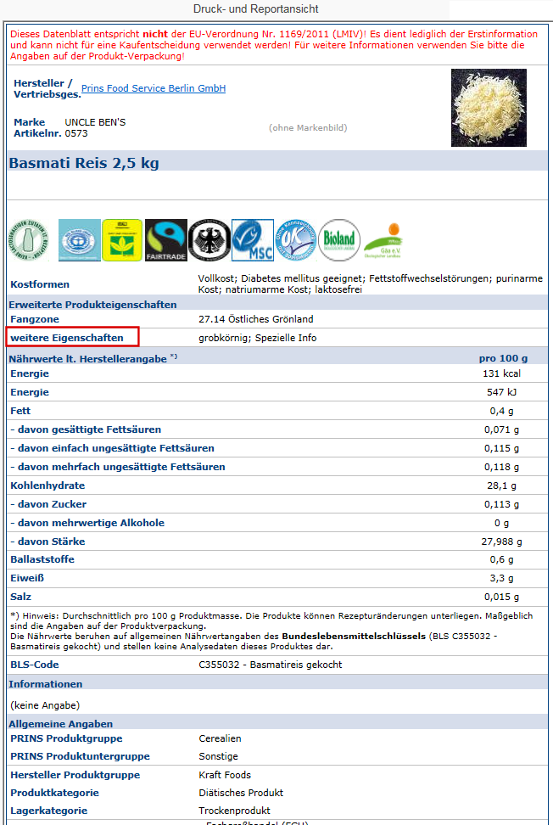The width and height of the screenshot is (553, 825).
Task: Click the basmati rice product thumbnail
Action: (489, 108)
